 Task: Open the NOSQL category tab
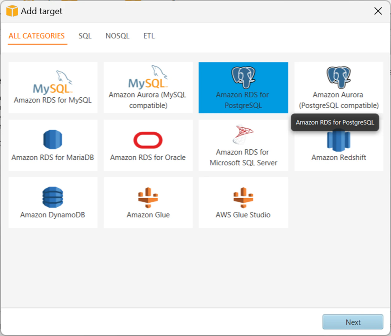point(117,36)
